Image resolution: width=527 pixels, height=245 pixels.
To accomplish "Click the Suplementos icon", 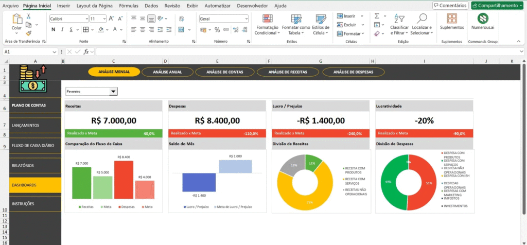I will [x=451, y=19].
